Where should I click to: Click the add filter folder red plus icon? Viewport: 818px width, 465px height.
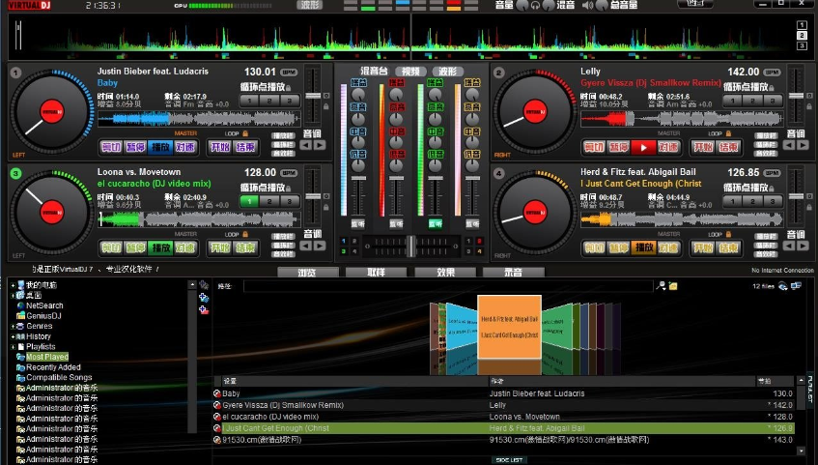[204, 309]
